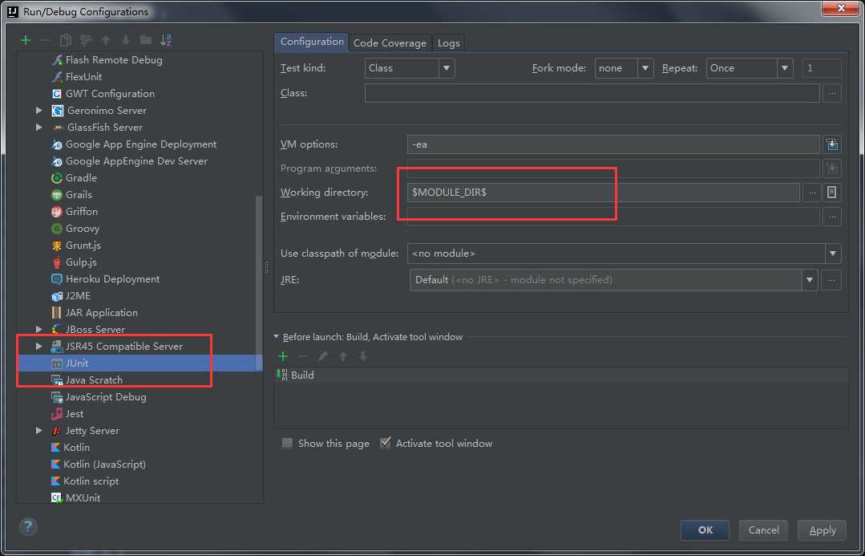Screen dimensions: 865x556
Task: Expand the Geronimo Server node
Action: point(38,111)
